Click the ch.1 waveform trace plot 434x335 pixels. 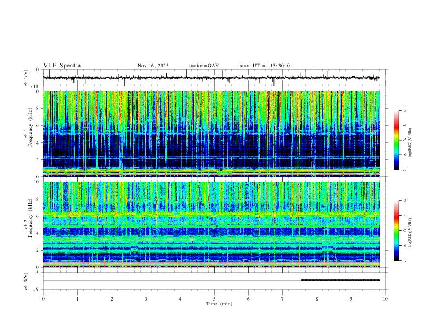click(211, 78)
